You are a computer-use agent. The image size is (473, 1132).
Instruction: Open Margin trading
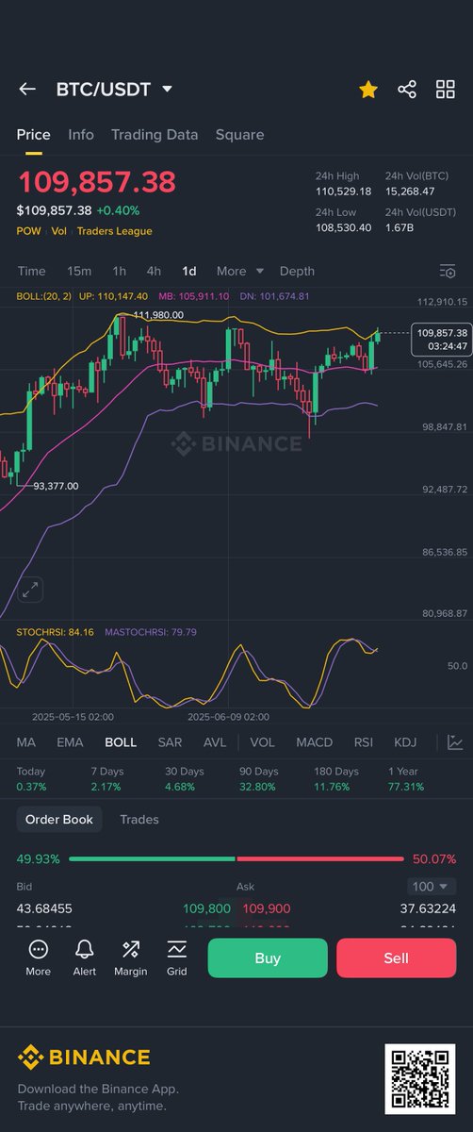[131, 957]
